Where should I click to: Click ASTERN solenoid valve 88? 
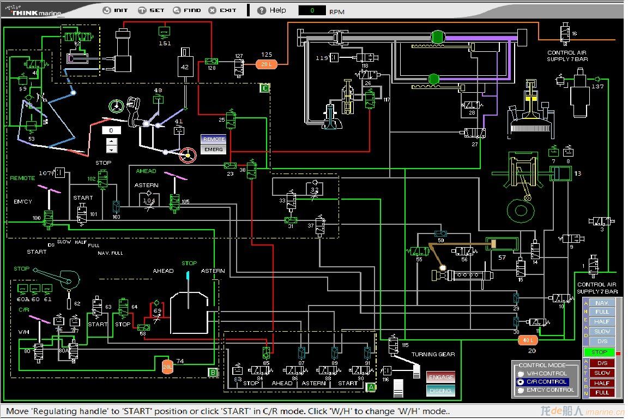328,370
